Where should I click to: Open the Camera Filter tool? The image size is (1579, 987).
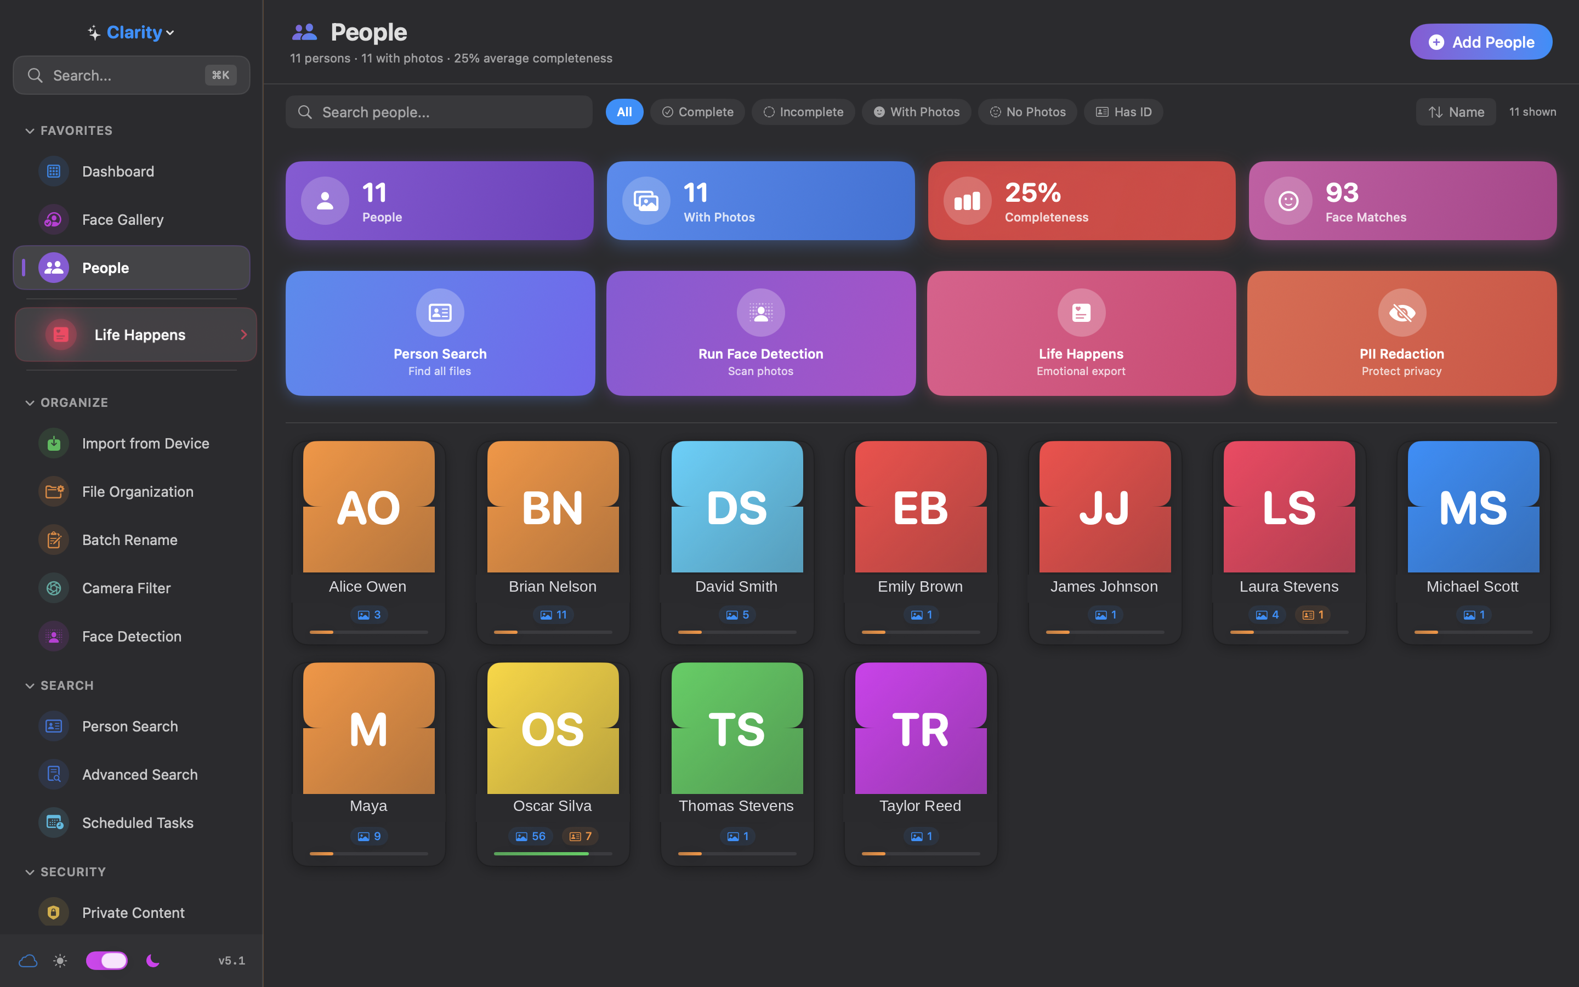point(126,587)
